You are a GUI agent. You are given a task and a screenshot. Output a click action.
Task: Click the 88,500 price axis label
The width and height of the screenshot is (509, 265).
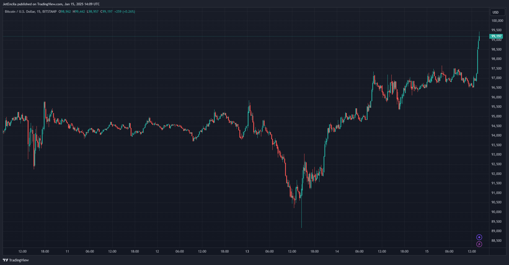pos(496,241)
